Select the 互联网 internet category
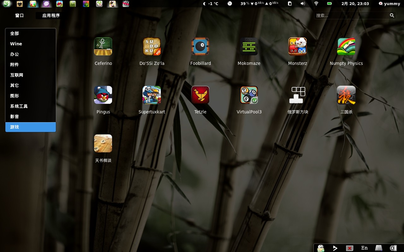The image size is (404, 252). click(x=31, y=75)
